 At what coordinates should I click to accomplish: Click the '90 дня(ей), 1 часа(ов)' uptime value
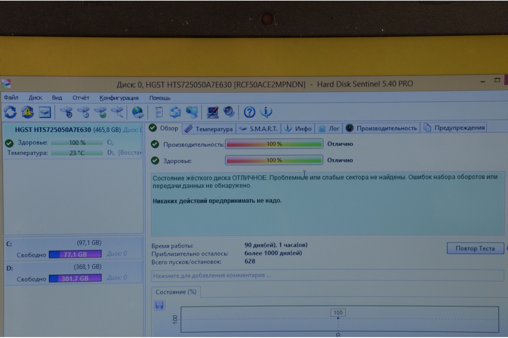coord(276,245)
